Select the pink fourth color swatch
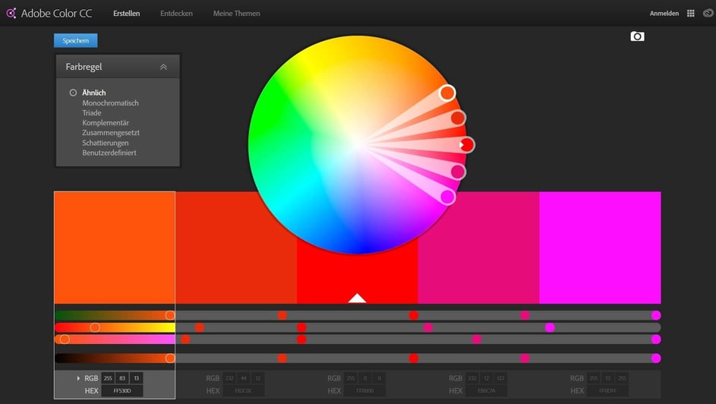The width and height of the screenshot is (716, 404). (x=478, y=248)
